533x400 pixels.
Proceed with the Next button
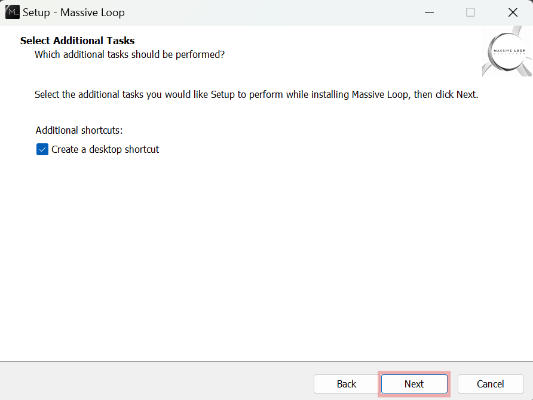coord(414,384)
